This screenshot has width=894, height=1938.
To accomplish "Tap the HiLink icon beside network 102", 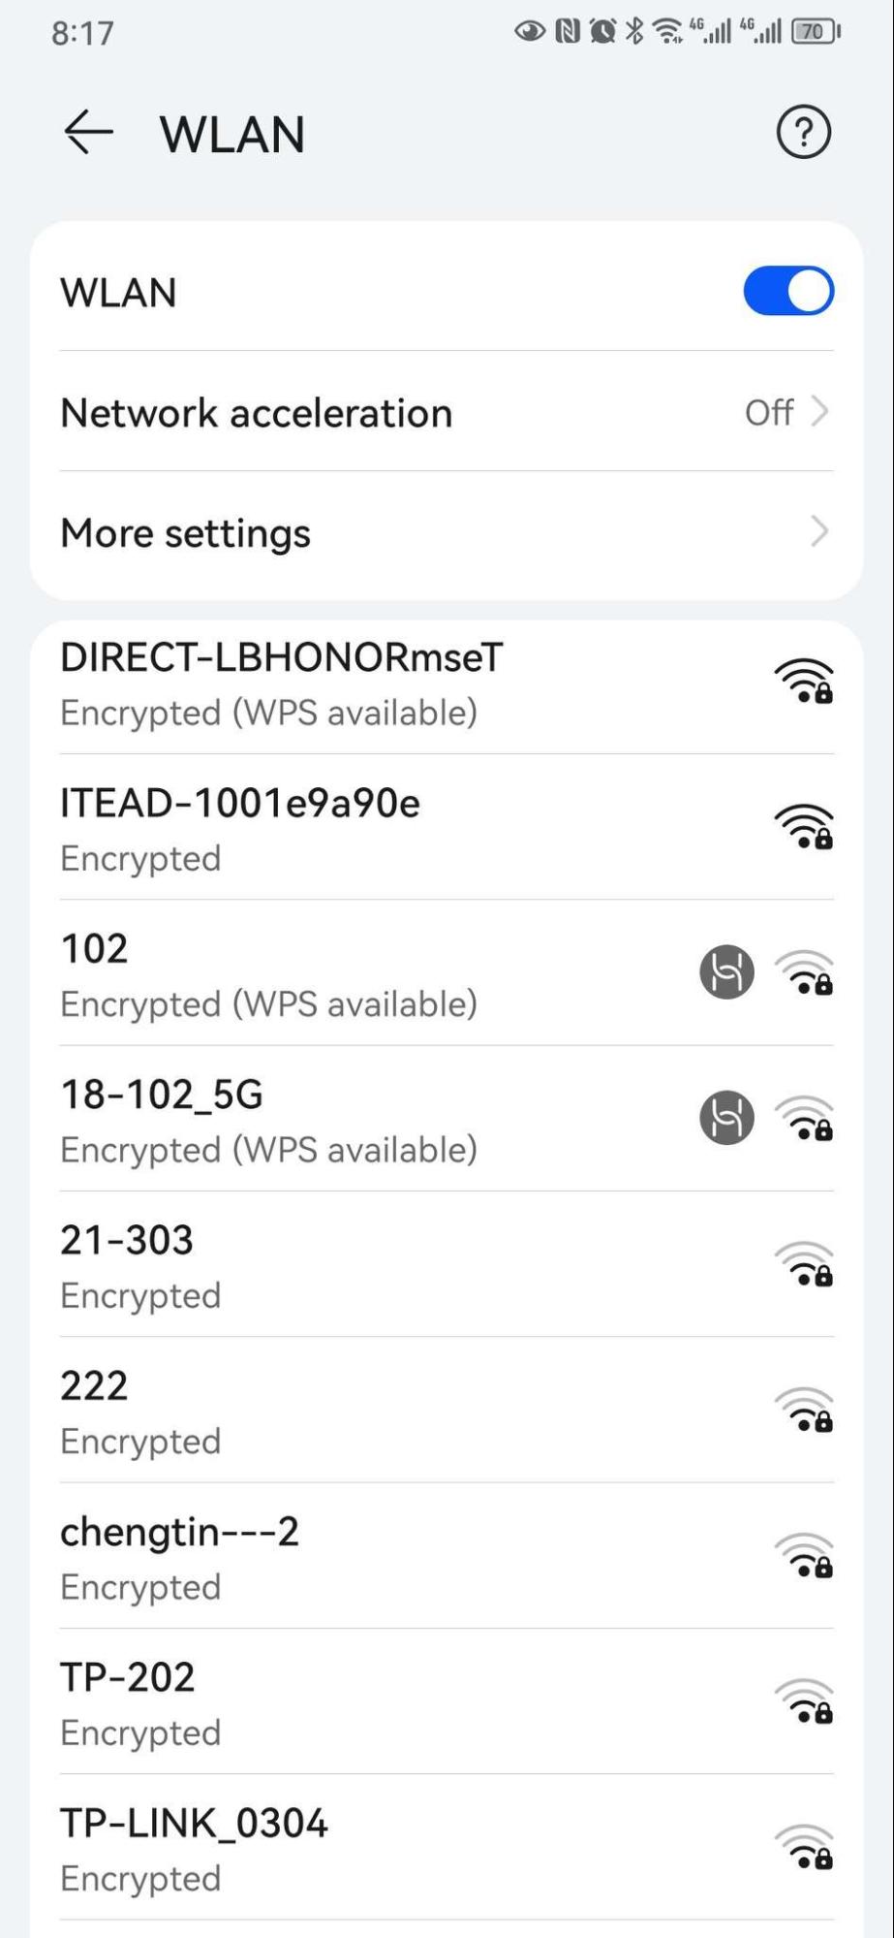I will [x=726, y=971].
